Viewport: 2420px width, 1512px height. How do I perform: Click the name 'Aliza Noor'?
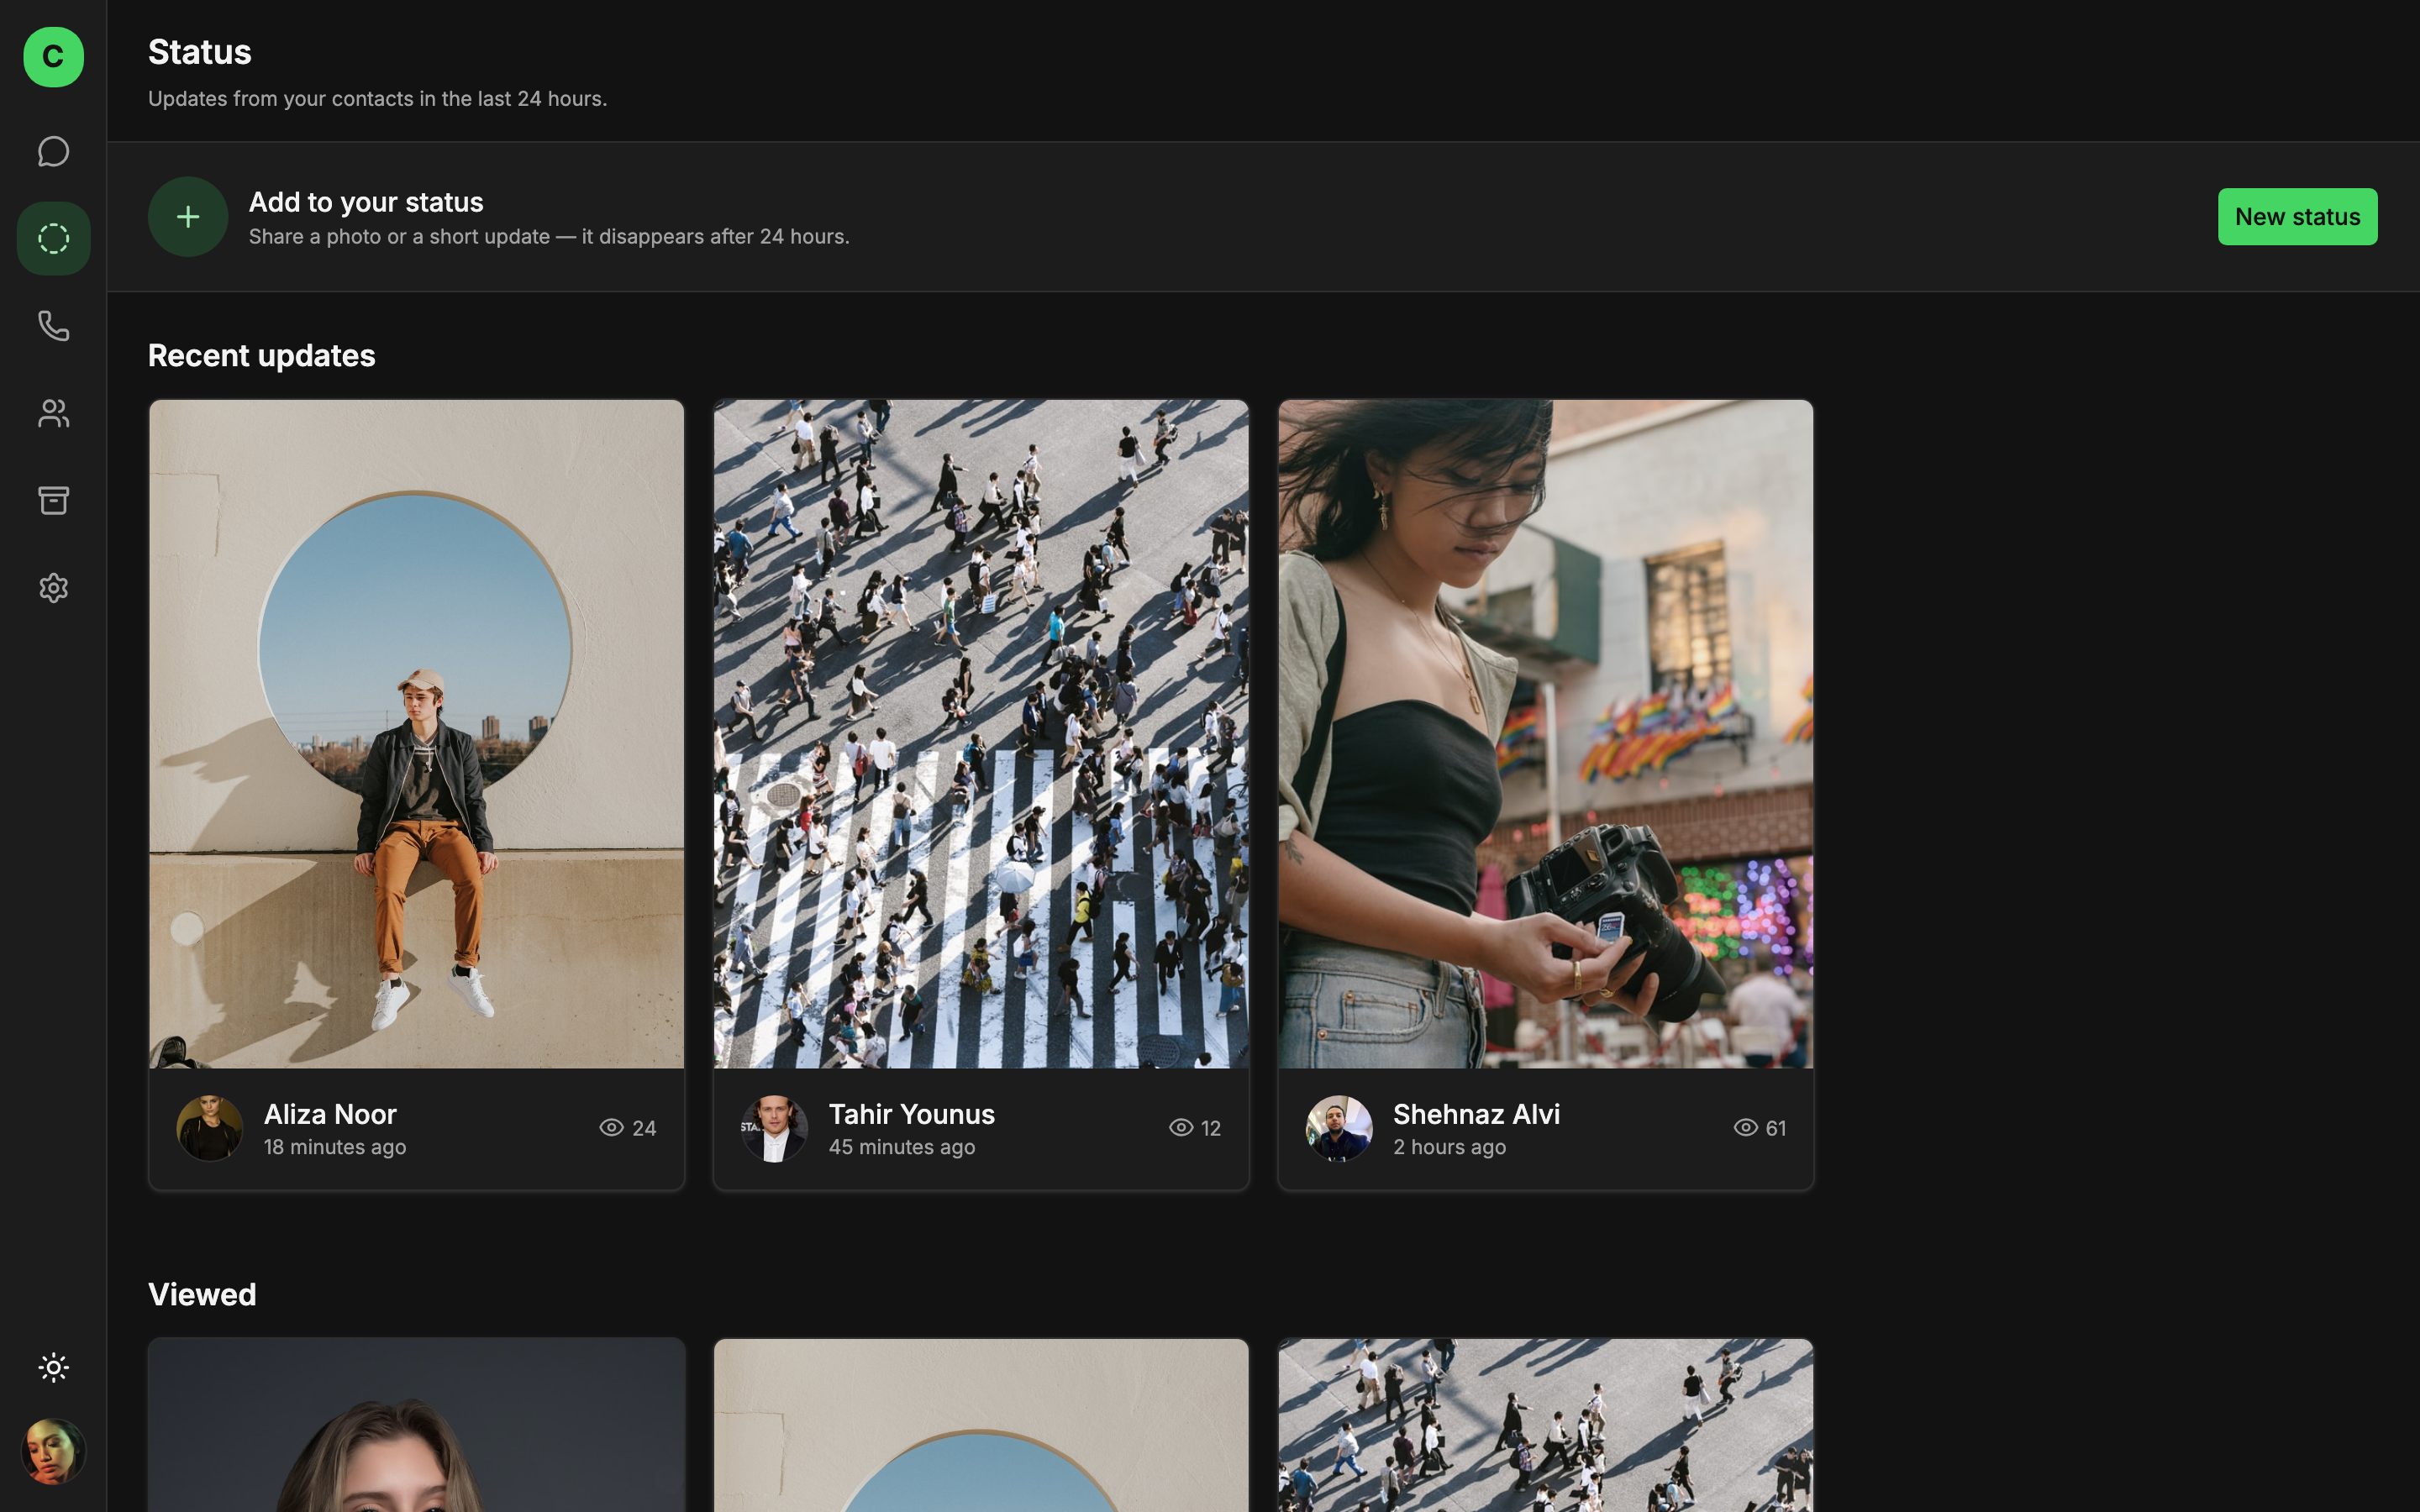330,1114
